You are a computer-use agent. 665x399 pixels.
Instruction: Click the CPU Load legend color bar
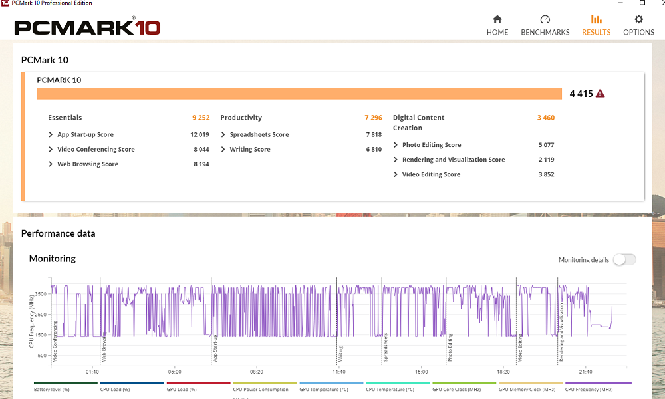(x=132, y=383)
